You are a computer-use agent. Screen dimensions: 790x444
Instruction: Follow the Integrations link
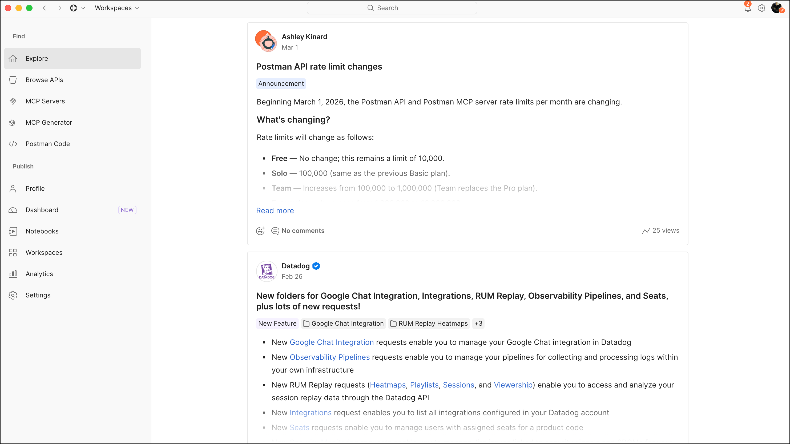click(311, 413)
